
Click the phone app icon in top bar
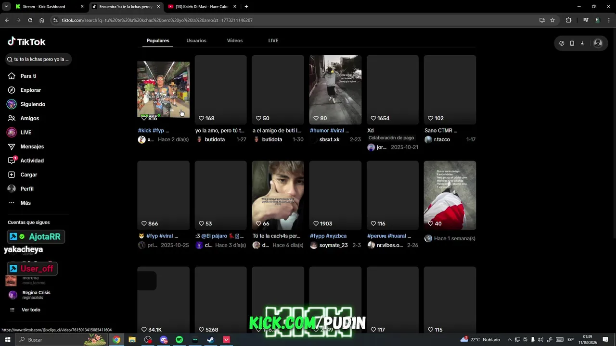click(x=572, y=43)
